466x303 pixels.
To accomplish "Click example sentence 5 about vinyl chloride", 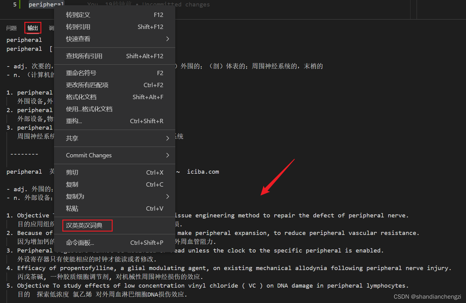I will tap(207, 286).
